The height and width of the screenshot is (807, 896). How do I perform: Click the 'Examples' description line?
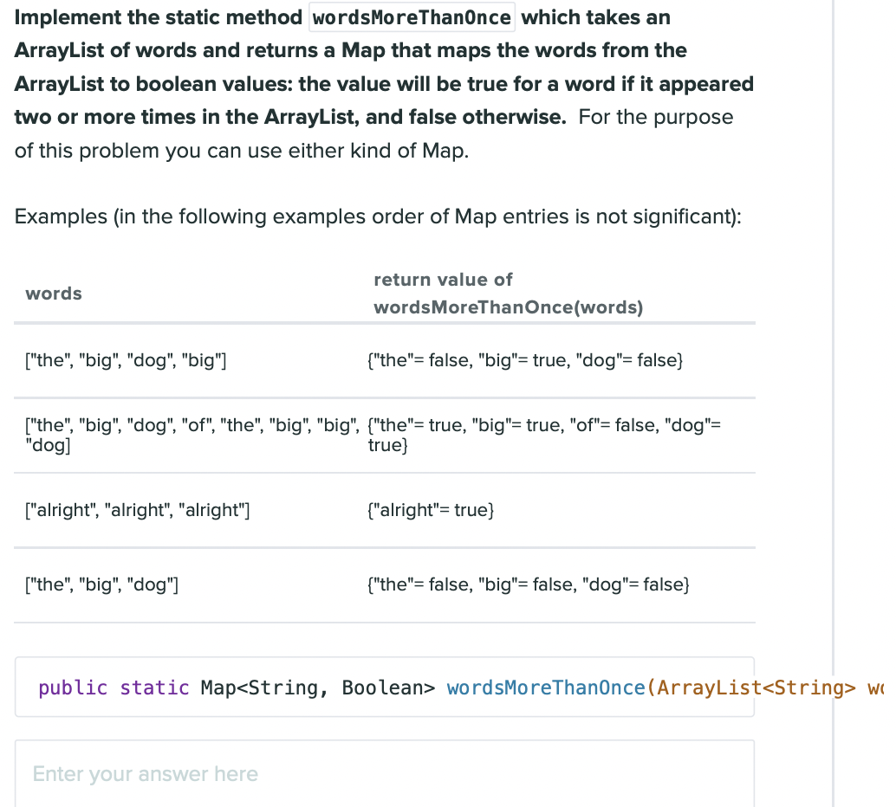click(378, 216)
